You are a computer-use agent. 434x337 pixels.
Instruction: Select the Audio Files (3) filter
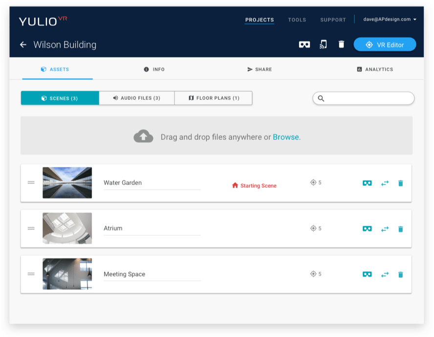(137, 98)
